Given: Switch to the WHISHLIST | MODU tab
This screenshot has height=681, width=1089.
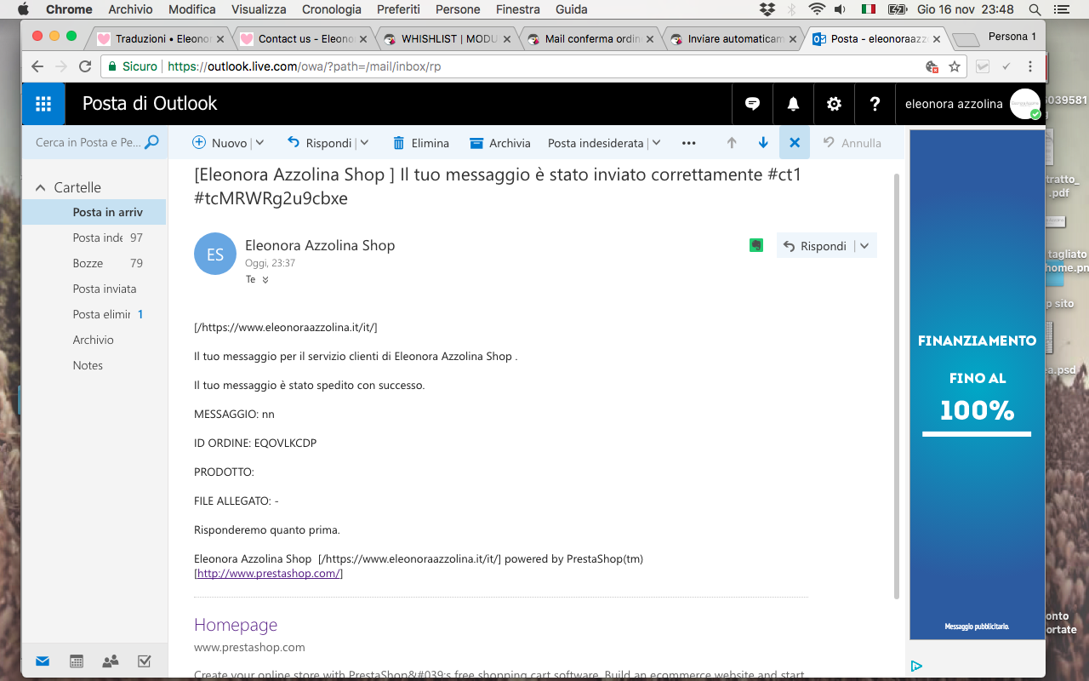Looking at the screenshot, I should coord(447,38).
